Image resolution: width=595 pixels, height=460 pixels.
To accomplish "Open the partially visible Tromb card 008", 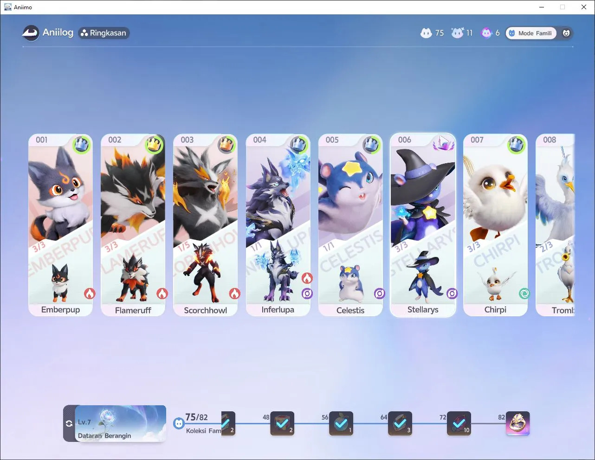I will [555, 225].
